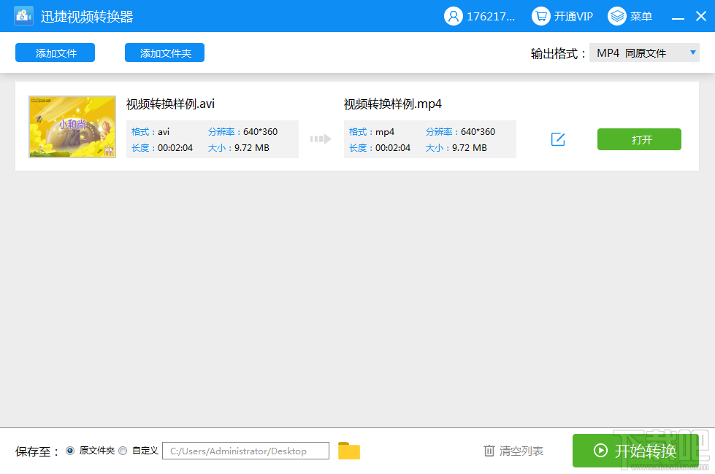The image size is (715, 474).
Task: Open the yellow folder browse icon
Action: 349,451
